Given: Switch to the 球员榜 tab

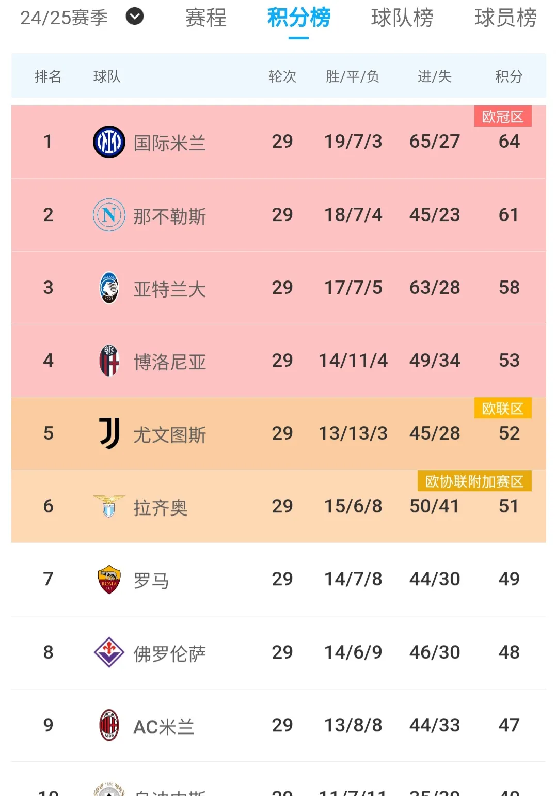Looking at the screenshot, I should point(504,18).
